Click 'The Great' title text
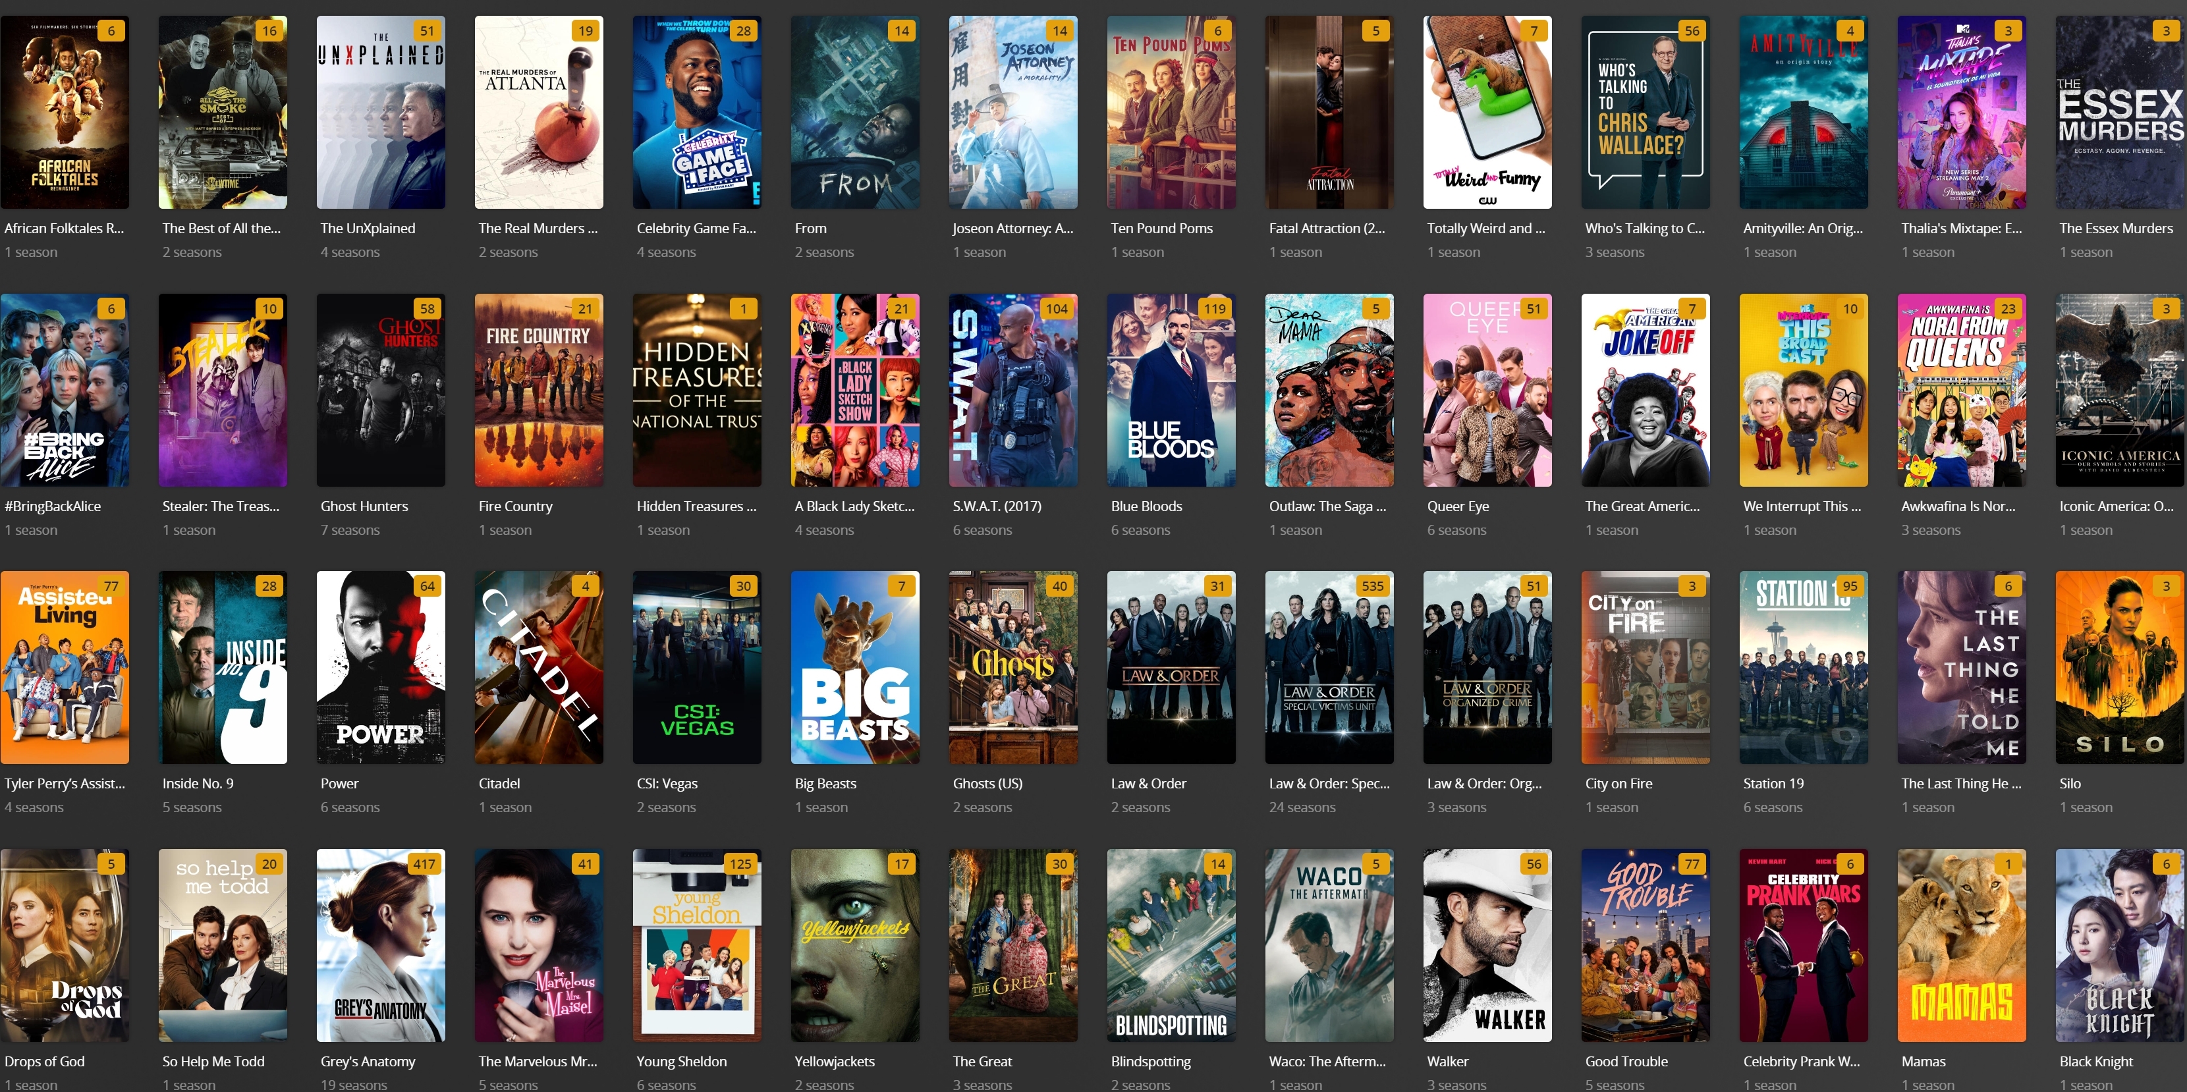The image size is (2187, 1092). [982, 1062]
